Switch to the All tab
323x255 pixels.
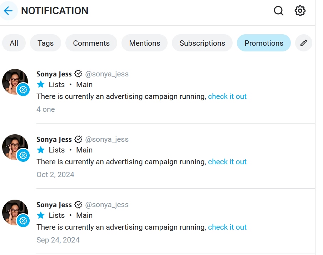(14, 43)
